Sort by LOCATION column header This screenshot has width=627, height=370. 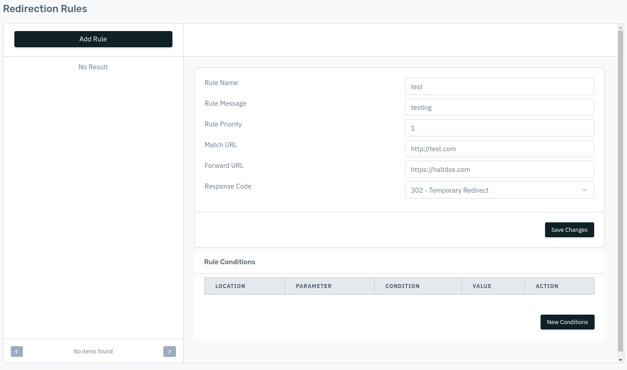coord(244,286)
